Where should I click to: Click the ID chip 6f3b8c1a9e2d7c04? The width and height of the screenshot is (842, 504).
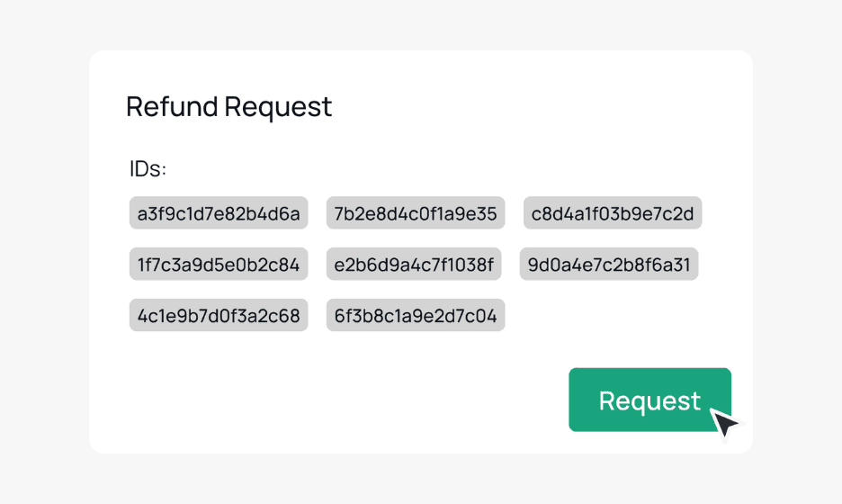[416, 316]
